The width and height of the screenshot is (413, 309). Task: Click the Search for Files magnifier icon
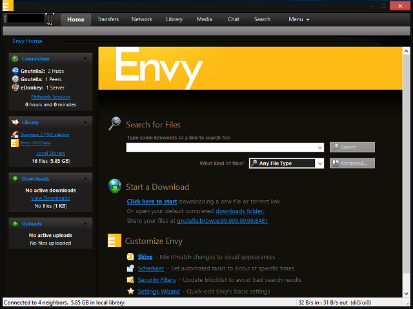(115, 123)
